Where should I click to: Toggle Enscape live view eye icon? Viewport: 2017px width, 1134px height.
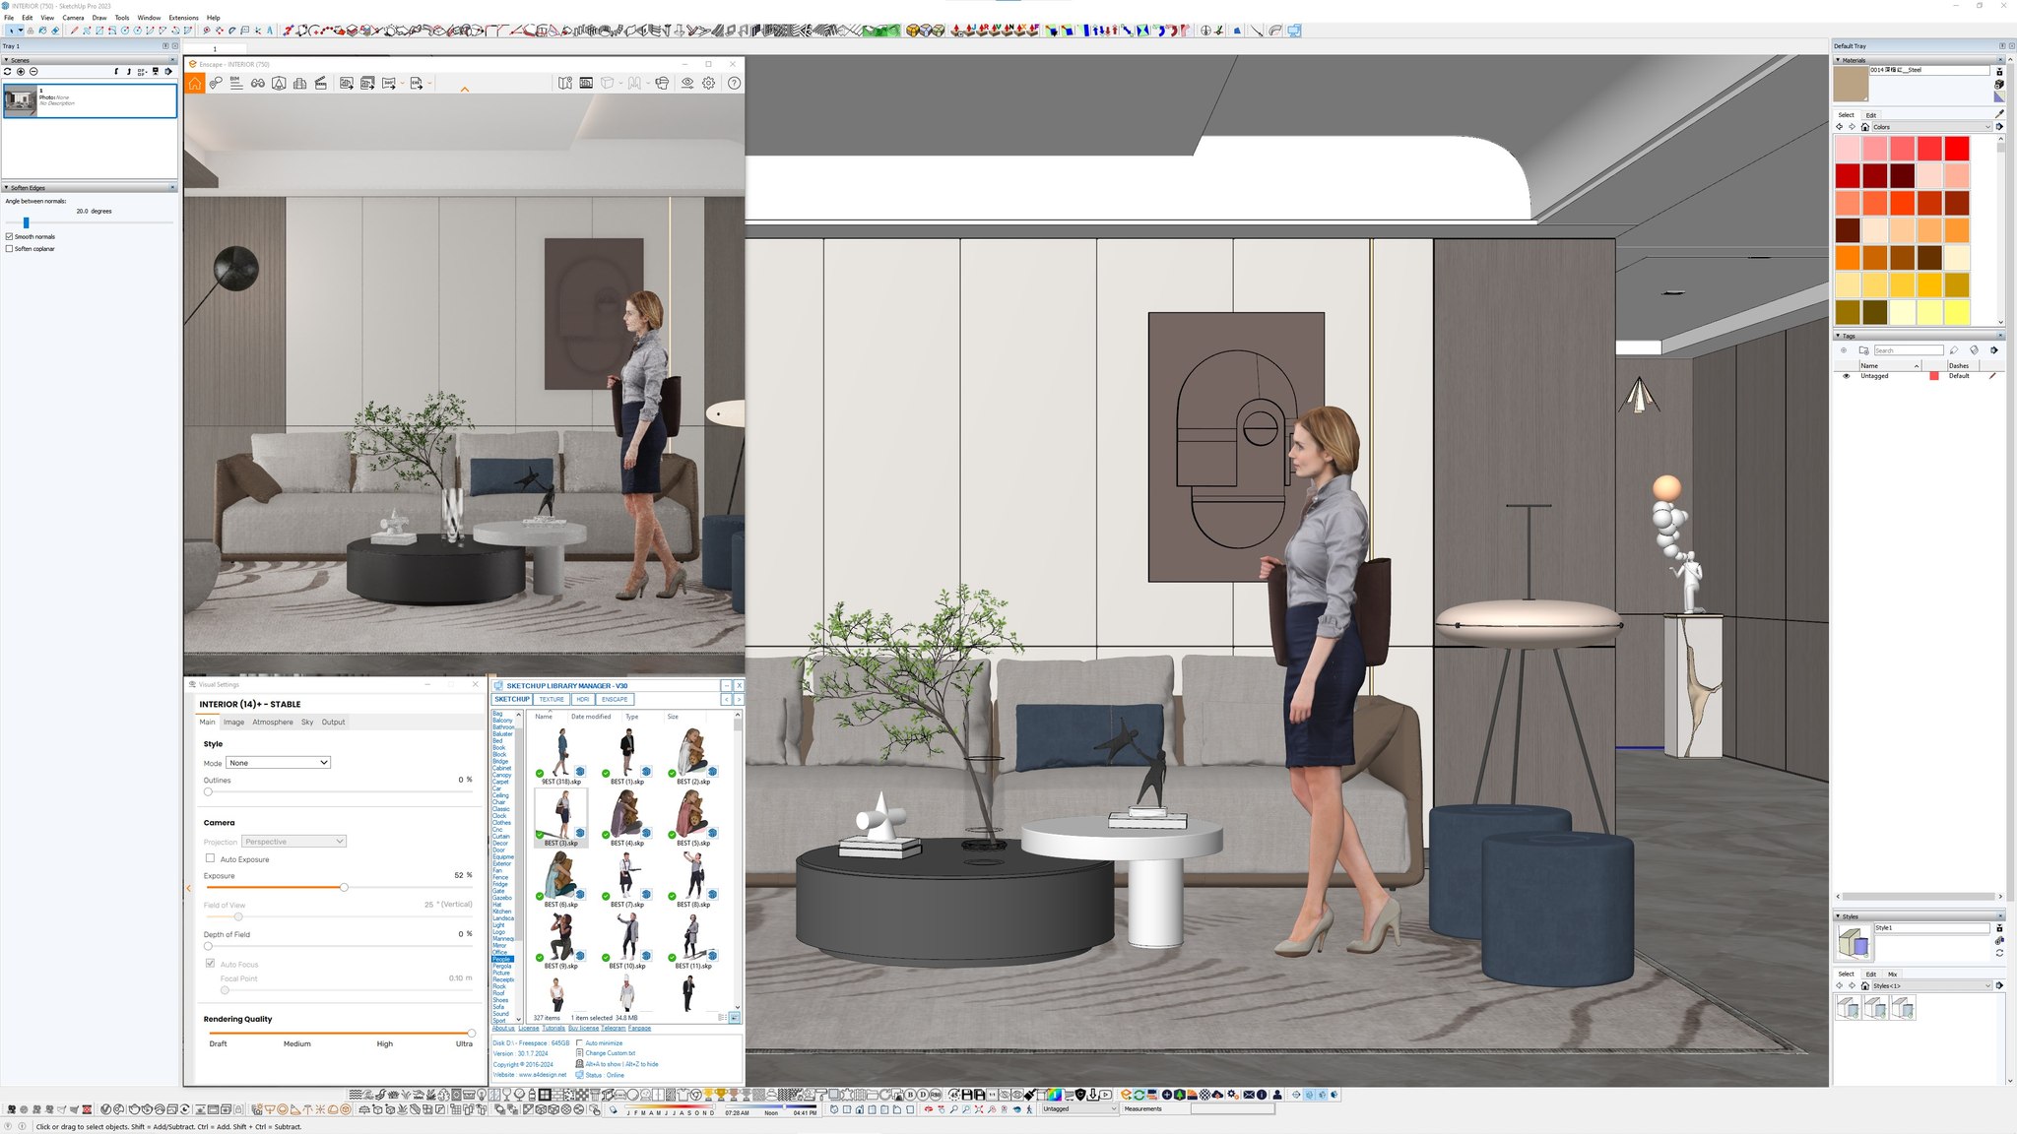click(x=687, y=84)
